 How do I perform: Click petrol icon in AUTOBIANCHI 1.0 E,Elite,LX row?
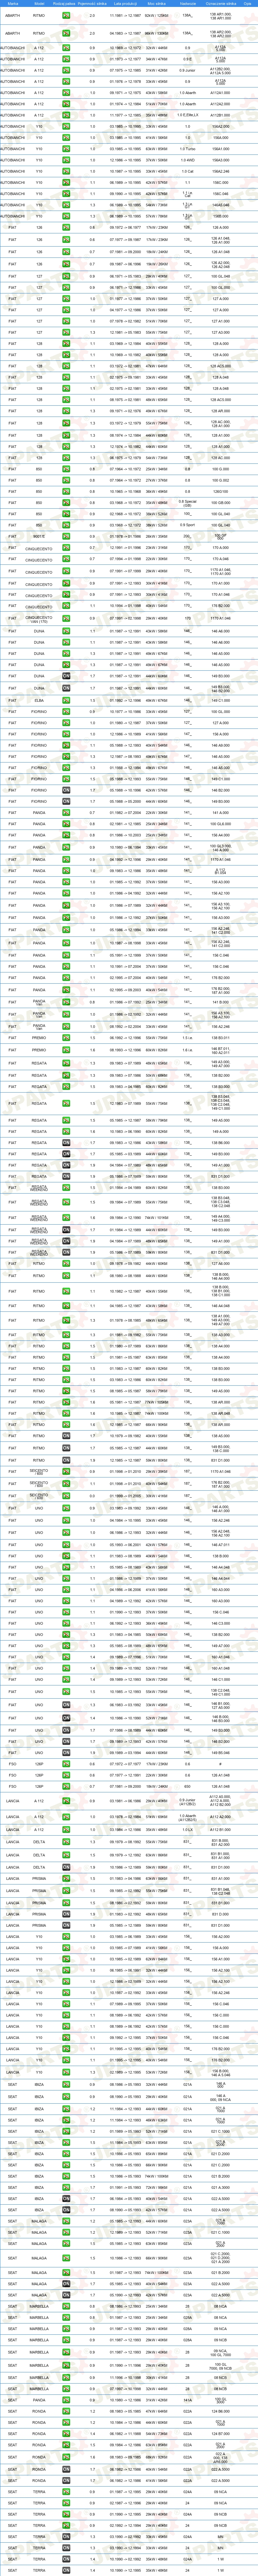tap(66, 115)
